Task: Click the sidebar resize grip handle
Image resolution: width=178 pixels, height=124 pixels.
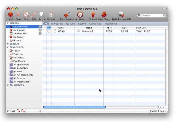Action: click(x=40, y=111)
